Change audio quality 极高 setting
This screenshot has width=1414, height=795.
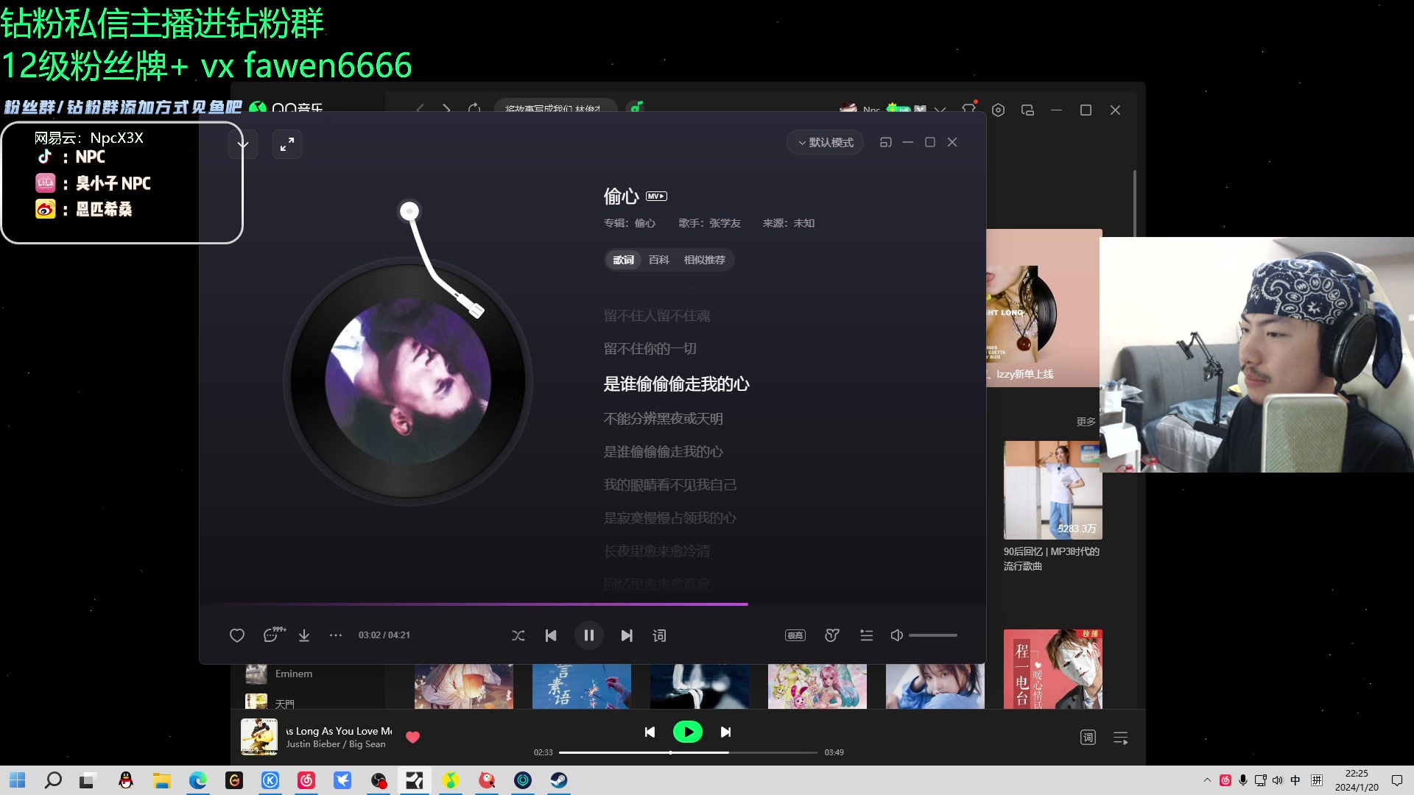tap(795, 635)
